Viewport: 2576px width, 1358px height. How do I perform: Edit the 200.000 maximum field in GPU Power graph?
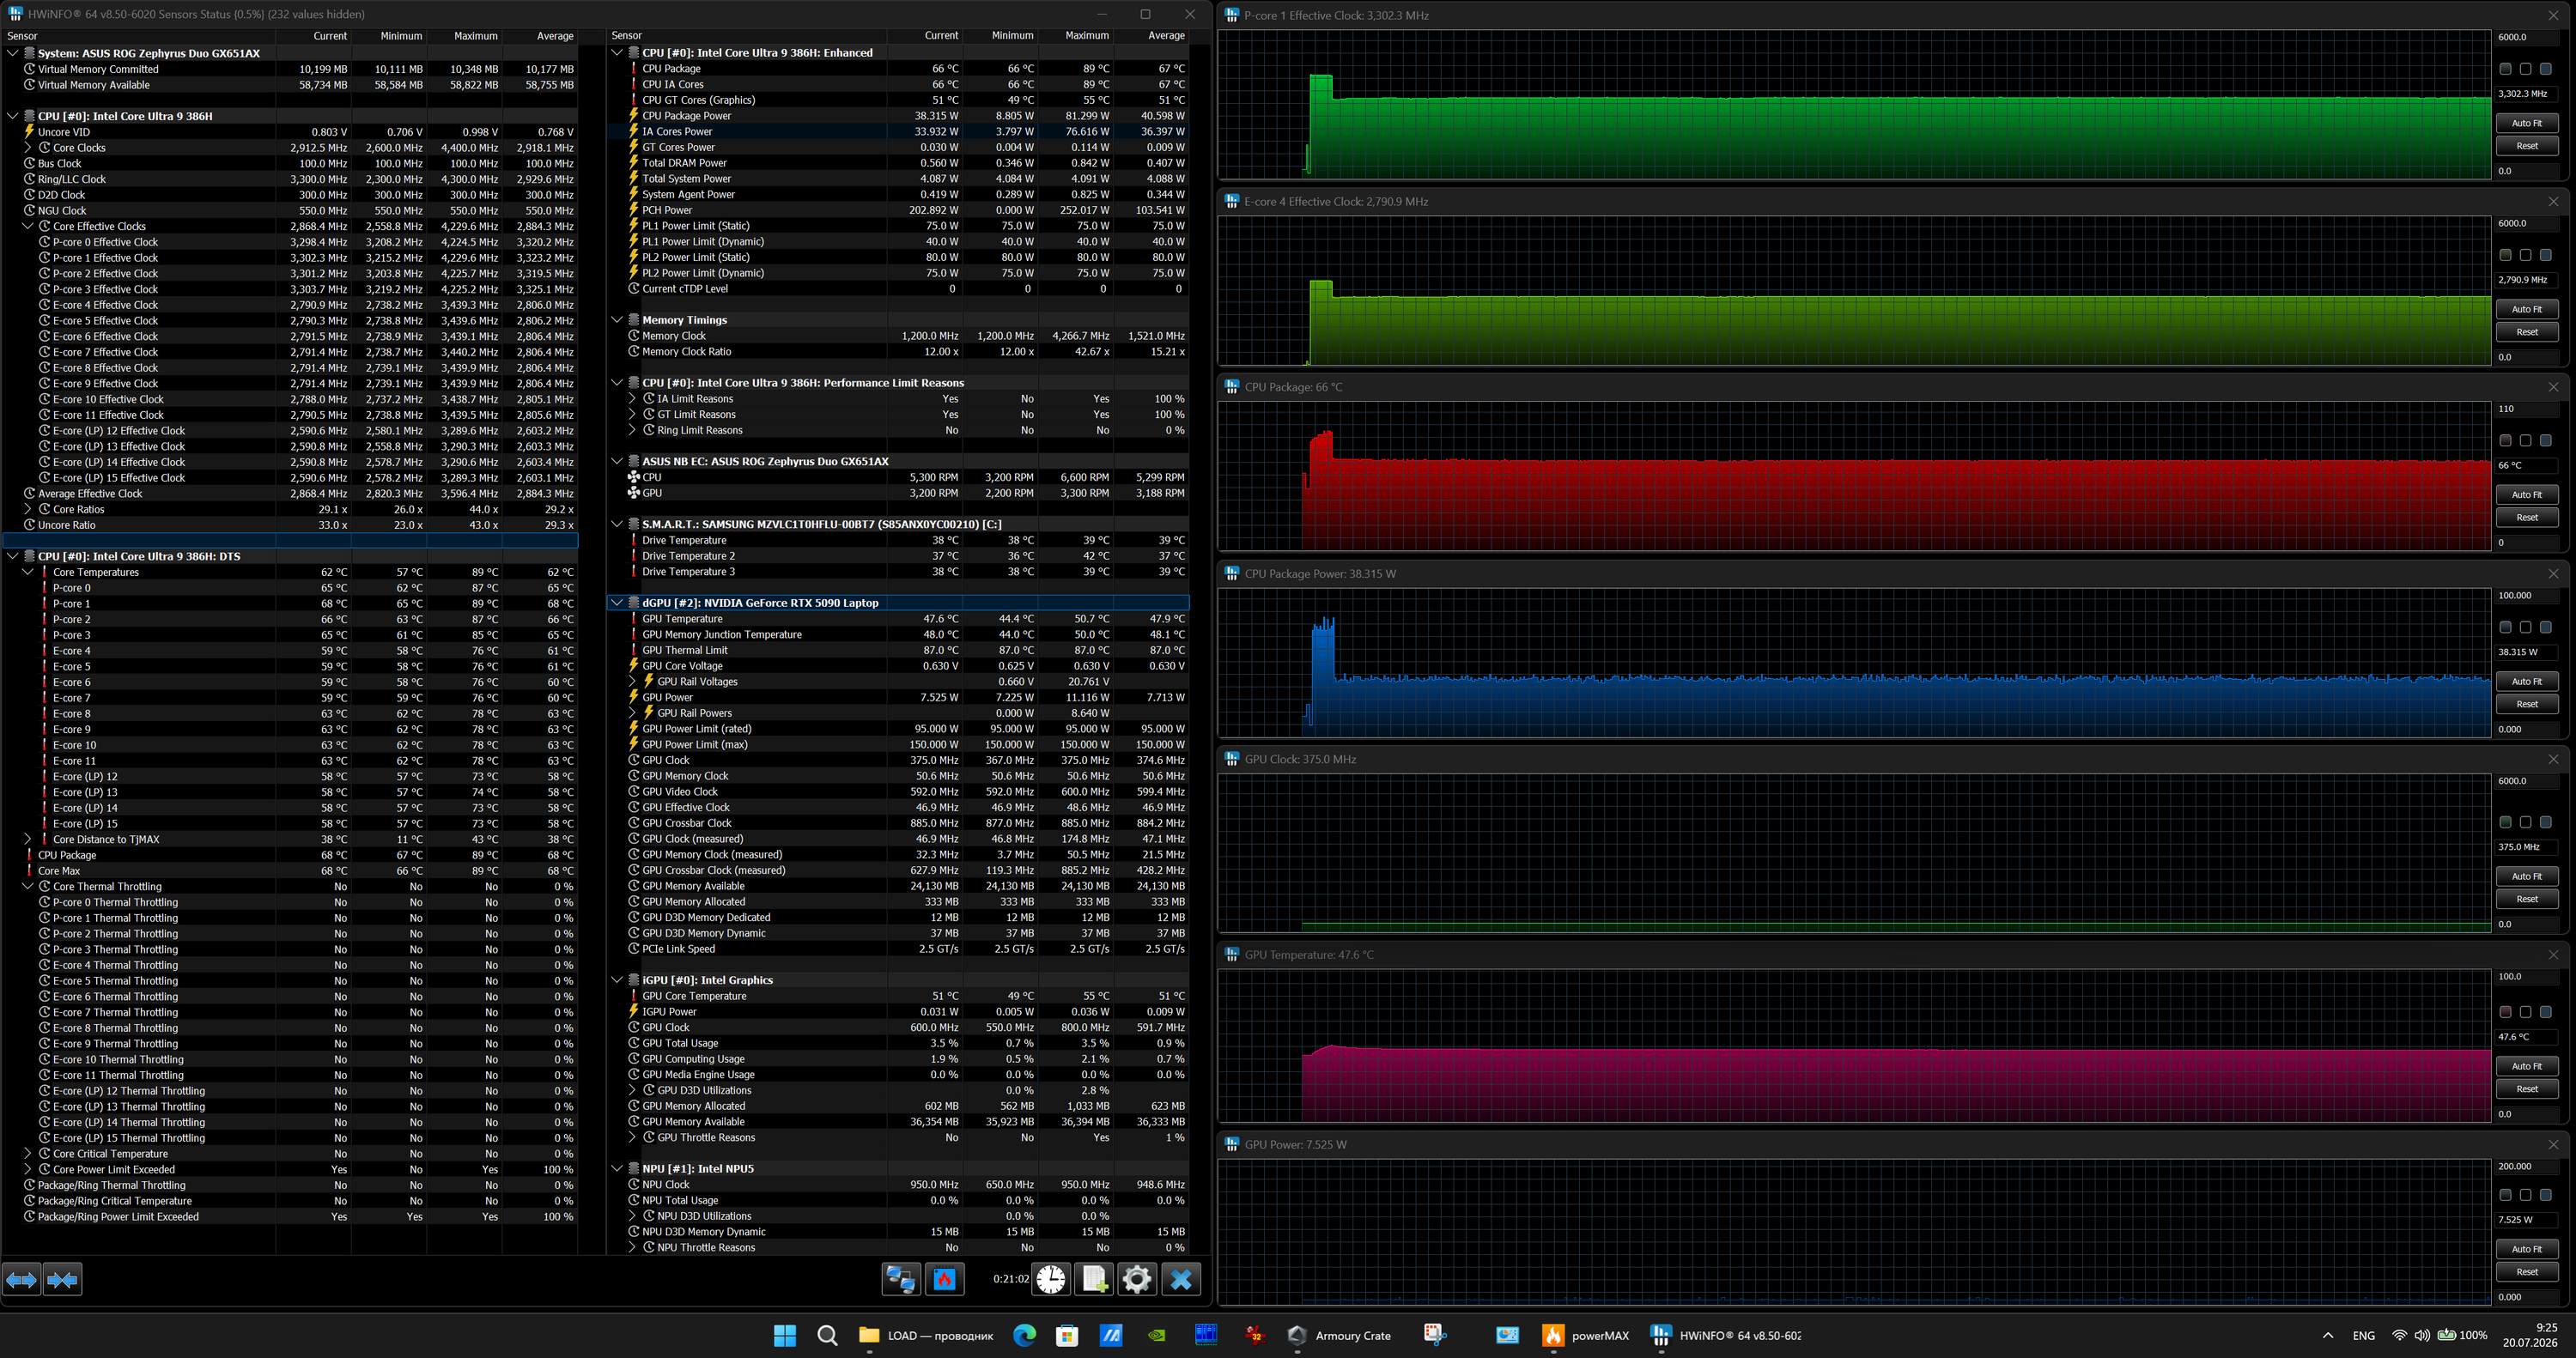tap(2526, 1166)
